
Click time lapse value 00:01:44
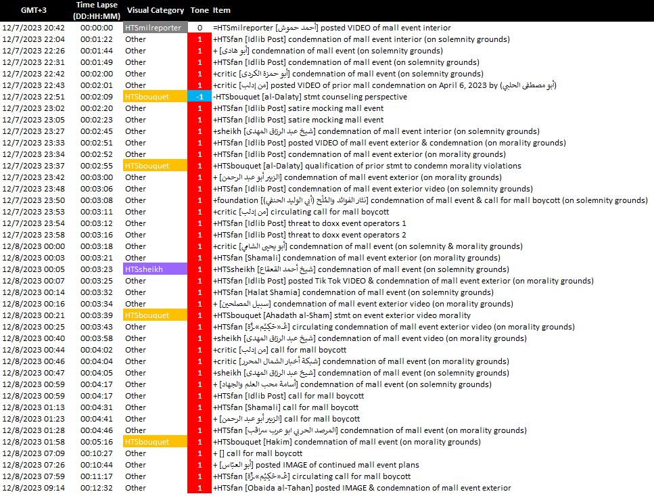coord(97,51)
